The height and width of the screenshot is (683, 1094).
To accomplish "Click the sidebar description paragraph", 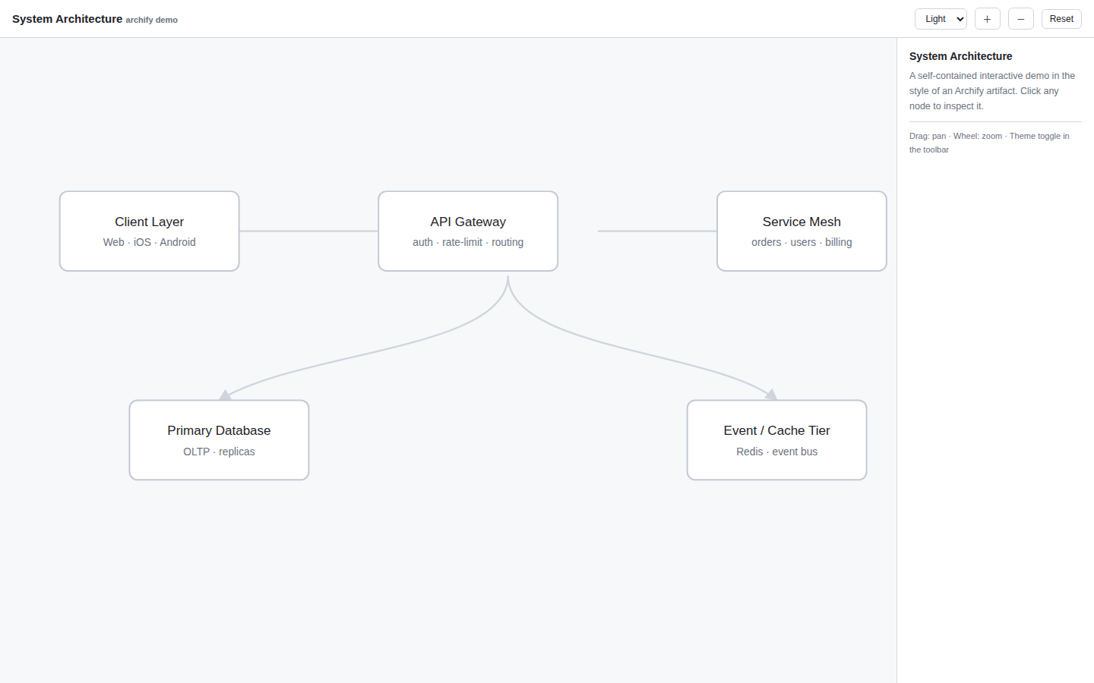I will [992, 91].
